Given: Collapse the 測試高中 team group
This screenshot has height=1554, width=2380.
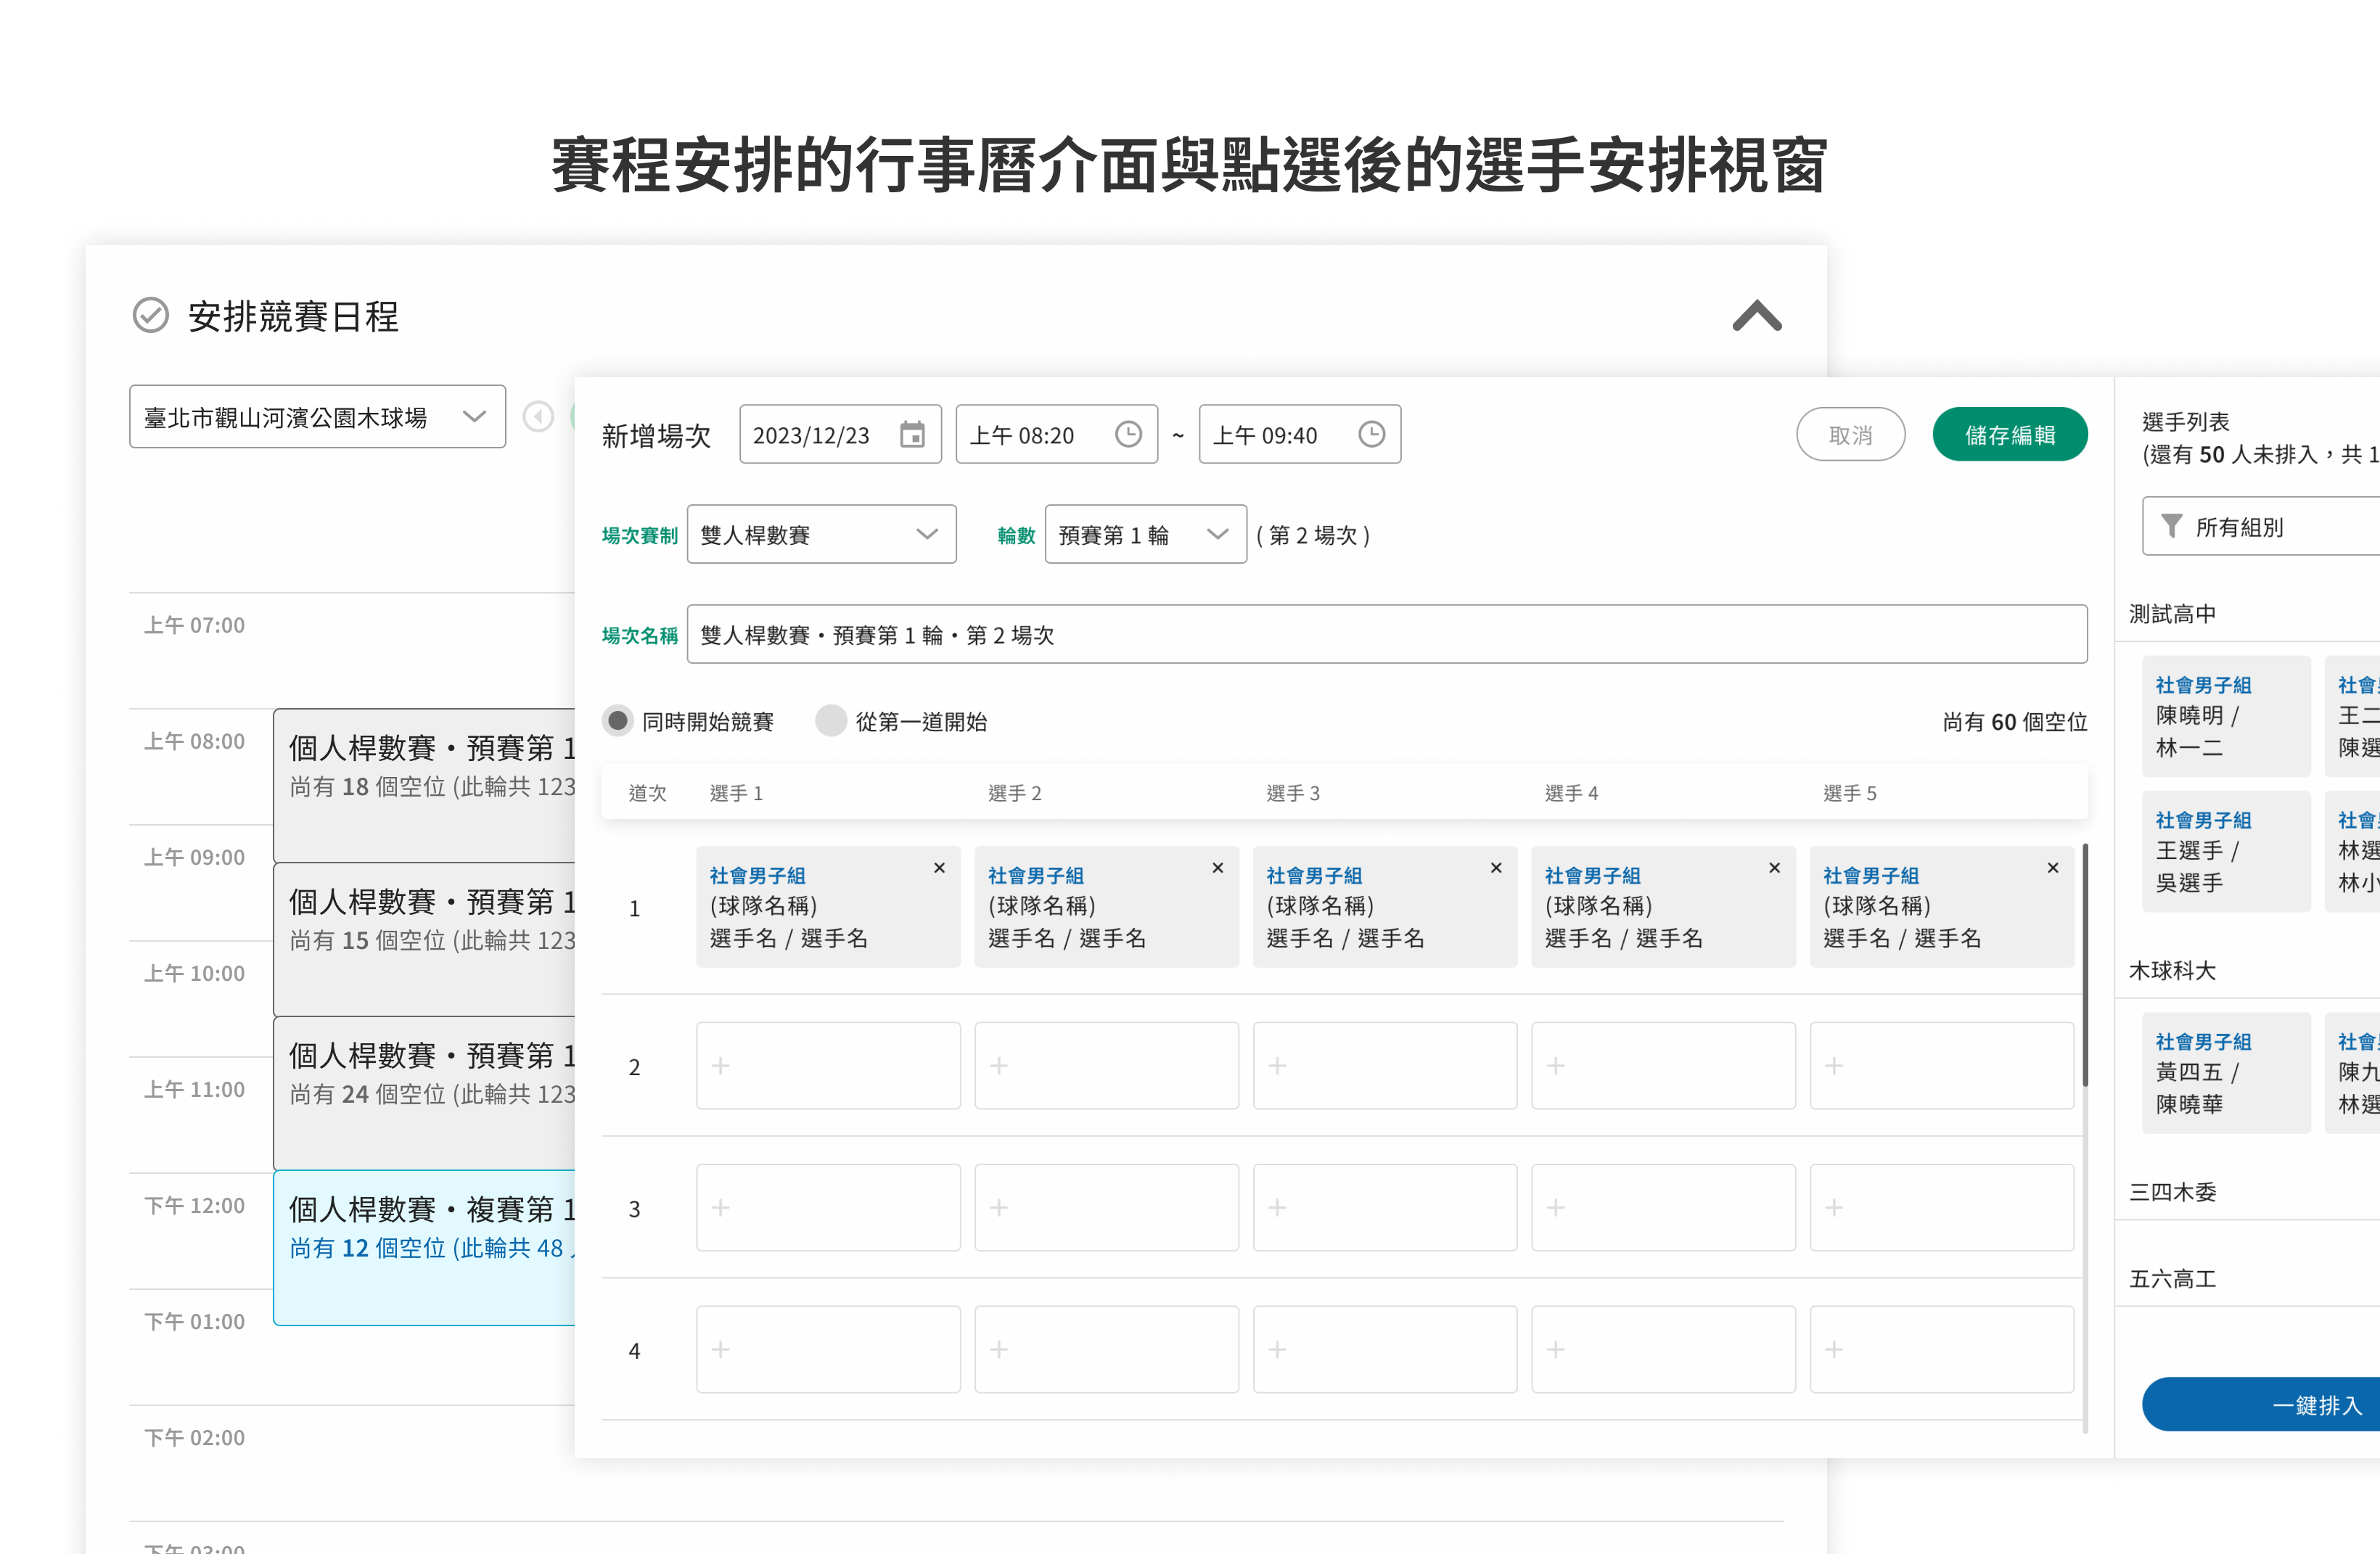Looking at the screenshot, I should click(x=2248, y=614).
